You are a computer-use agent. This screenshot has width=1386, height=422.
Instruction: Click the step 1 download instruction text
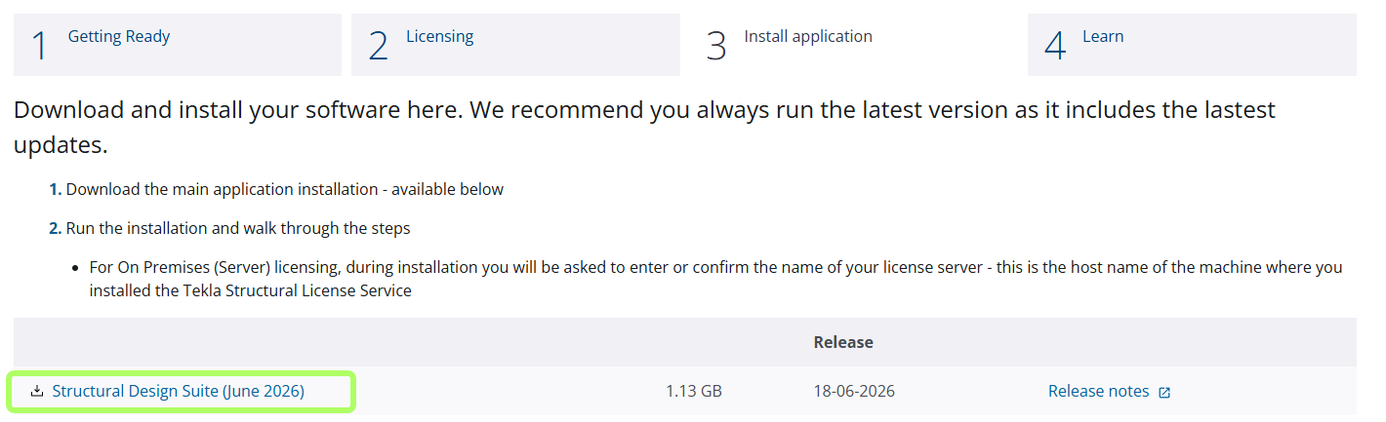pos(277,189)
